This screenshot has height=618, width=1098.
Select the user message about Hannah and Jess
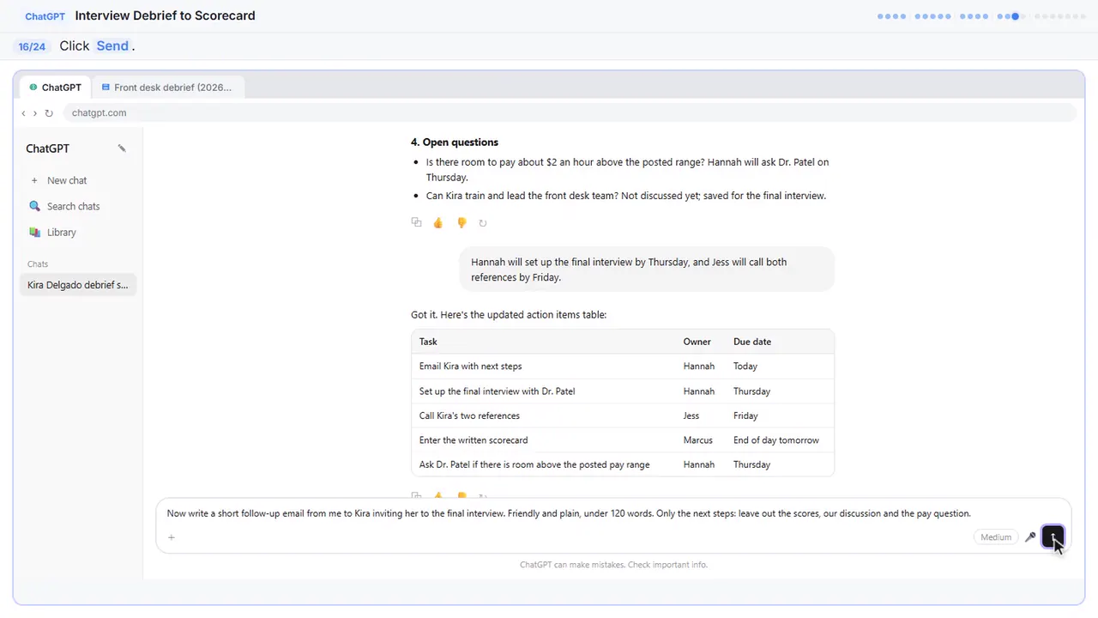[x=648, y=270]
